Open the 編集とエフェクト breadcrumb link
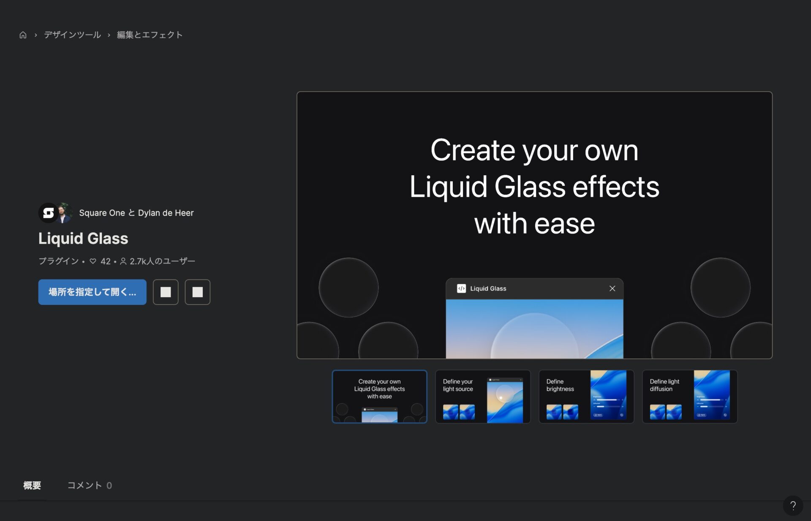 pos(150,35)
